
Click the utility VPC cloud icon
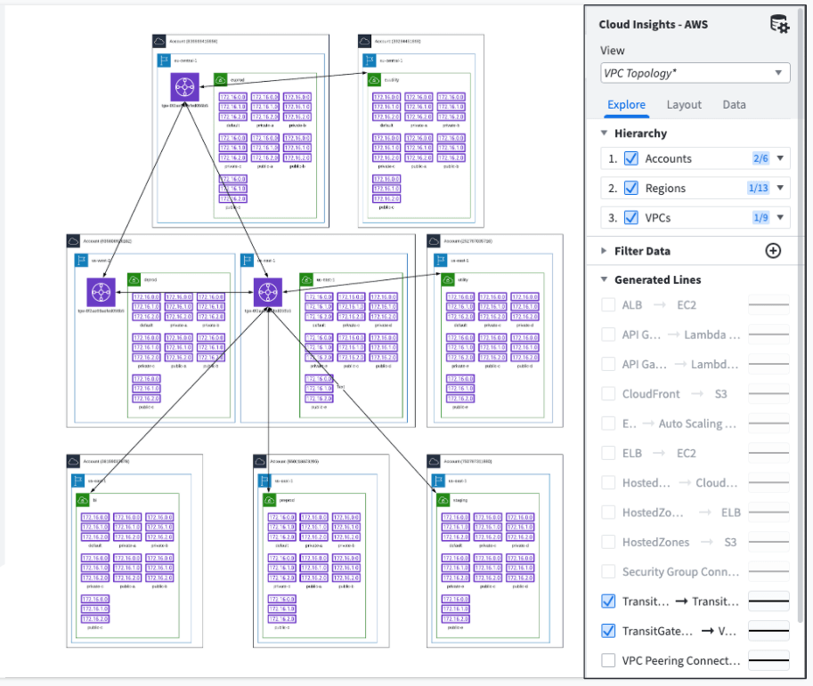tap(447, 279)
